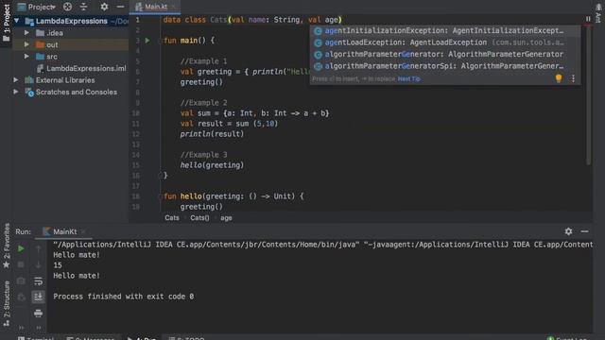Open the Ant side panel tab
This screenshot has width=605, height=340.
(598, 12)
